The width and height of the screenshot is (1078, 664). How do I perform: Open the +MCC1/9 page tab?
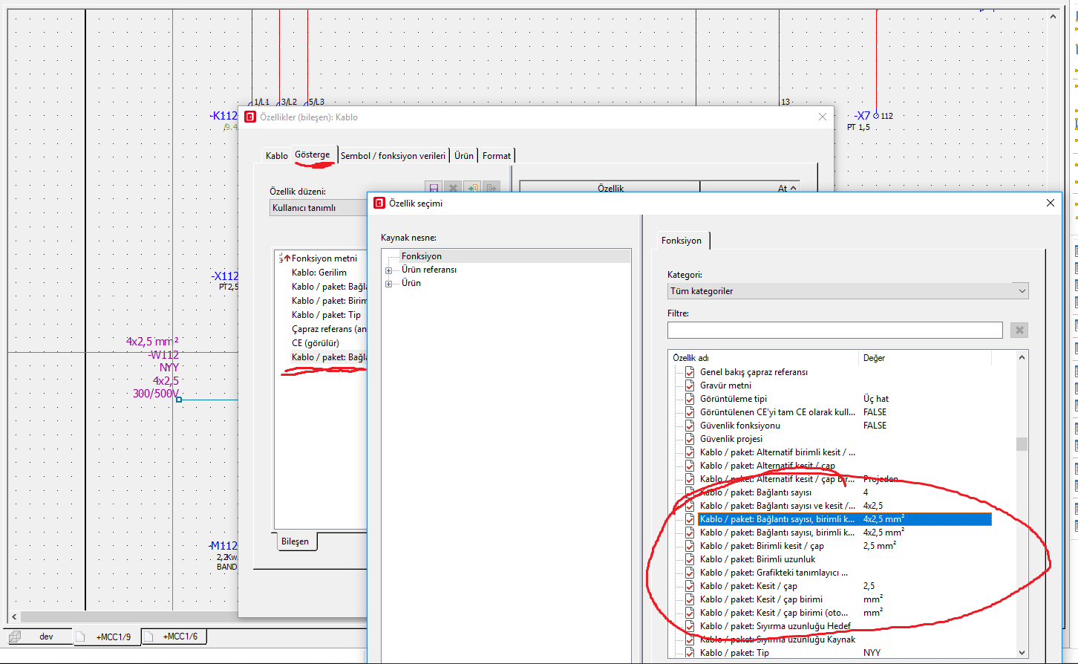(x=107, y=637)
